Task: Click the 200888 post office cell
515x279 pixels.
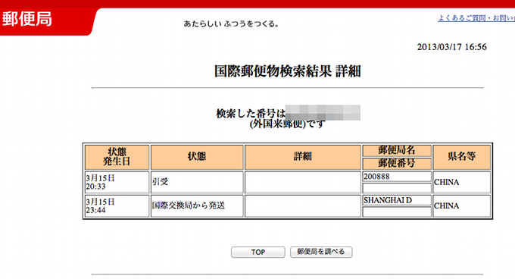Action: point(396,177)
